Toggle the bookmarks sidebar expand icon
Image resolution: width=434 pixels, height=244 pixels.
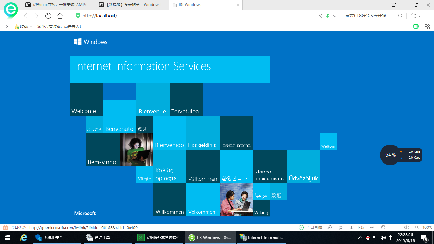point(6,27)
